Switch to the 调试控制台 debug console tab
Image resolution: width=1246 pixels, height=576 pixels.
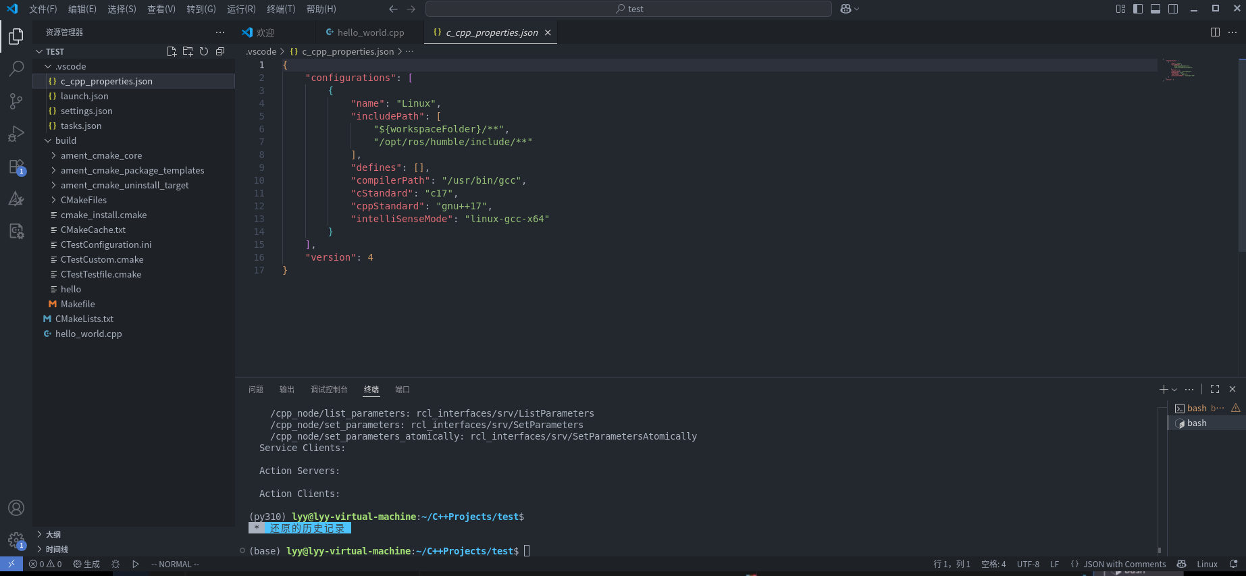pyautogui.click(x=329, y=390)
